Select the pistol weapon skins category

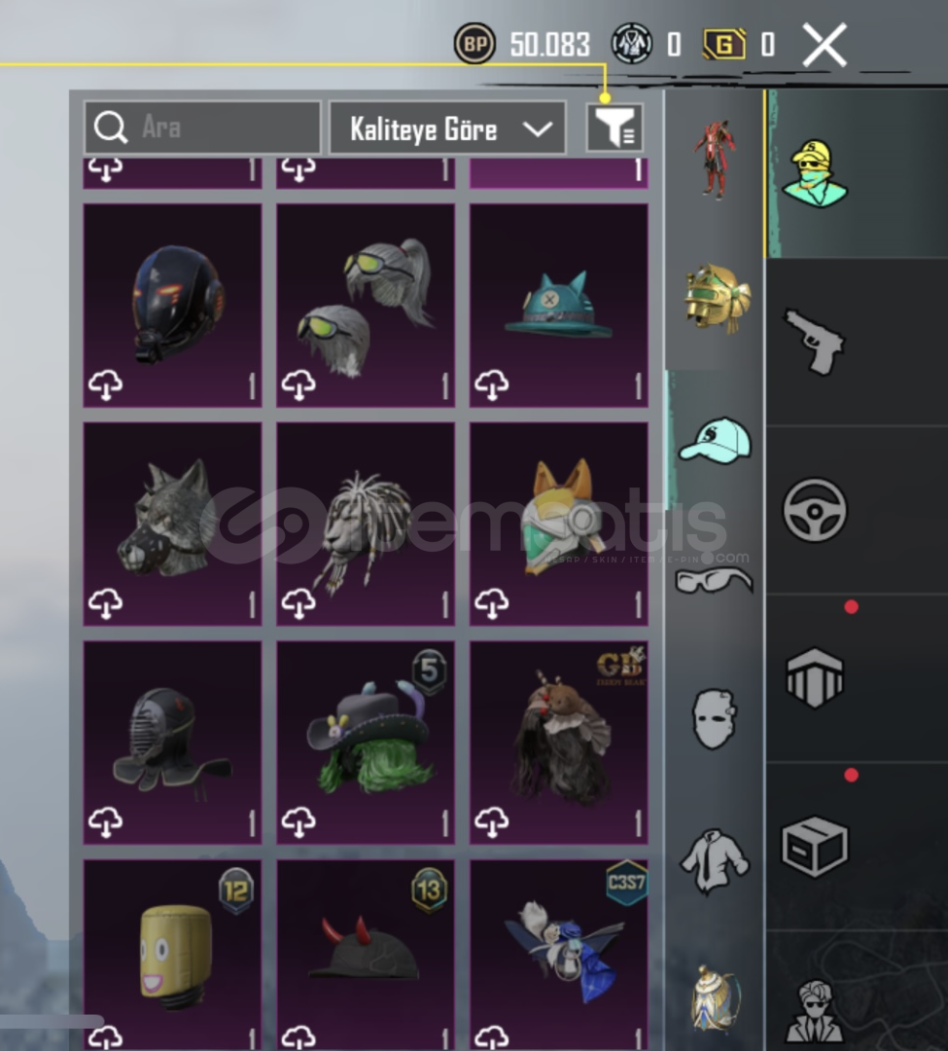click(814, 342)
